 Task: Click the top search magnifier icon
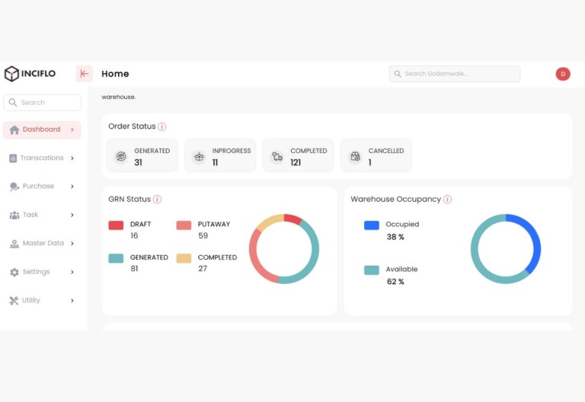(398, 74)
